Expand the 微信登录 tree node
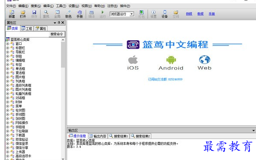 coord(7,144)
